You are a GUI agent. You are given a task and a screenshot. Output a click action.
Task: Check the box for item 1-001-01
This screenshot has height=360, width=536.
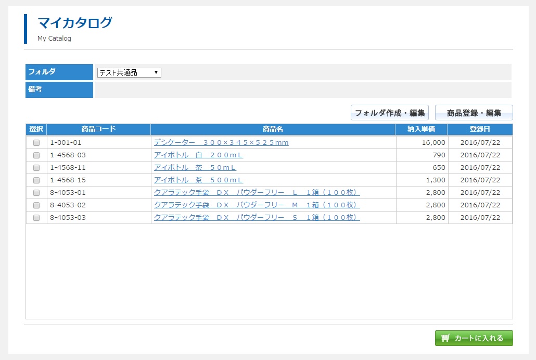tap(36, 143)
